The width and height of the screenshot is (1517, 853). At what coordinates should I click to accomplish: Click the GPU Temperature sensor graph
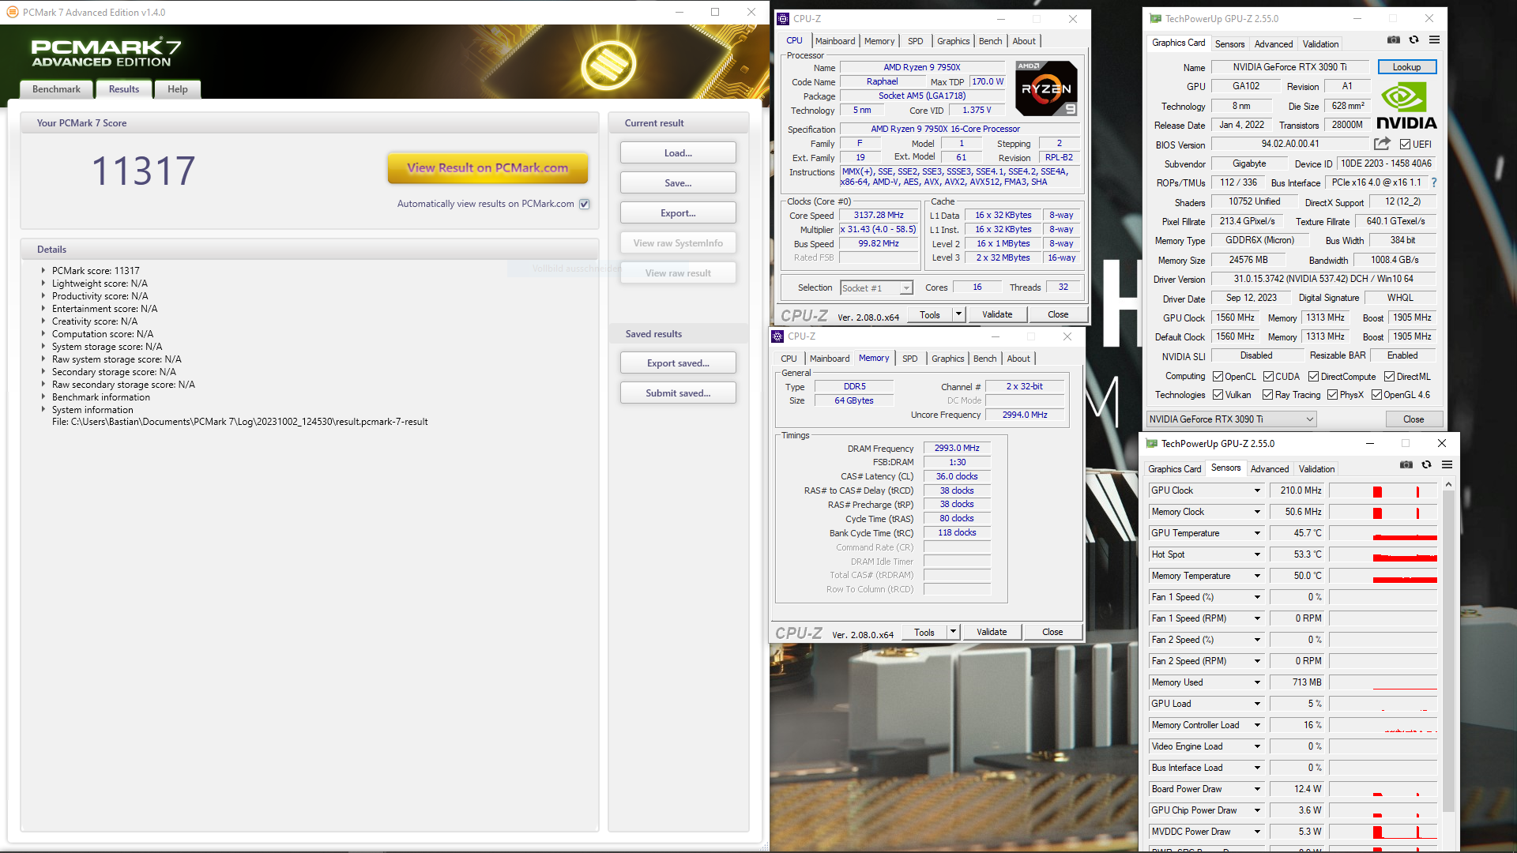(x=1383, y=533)
